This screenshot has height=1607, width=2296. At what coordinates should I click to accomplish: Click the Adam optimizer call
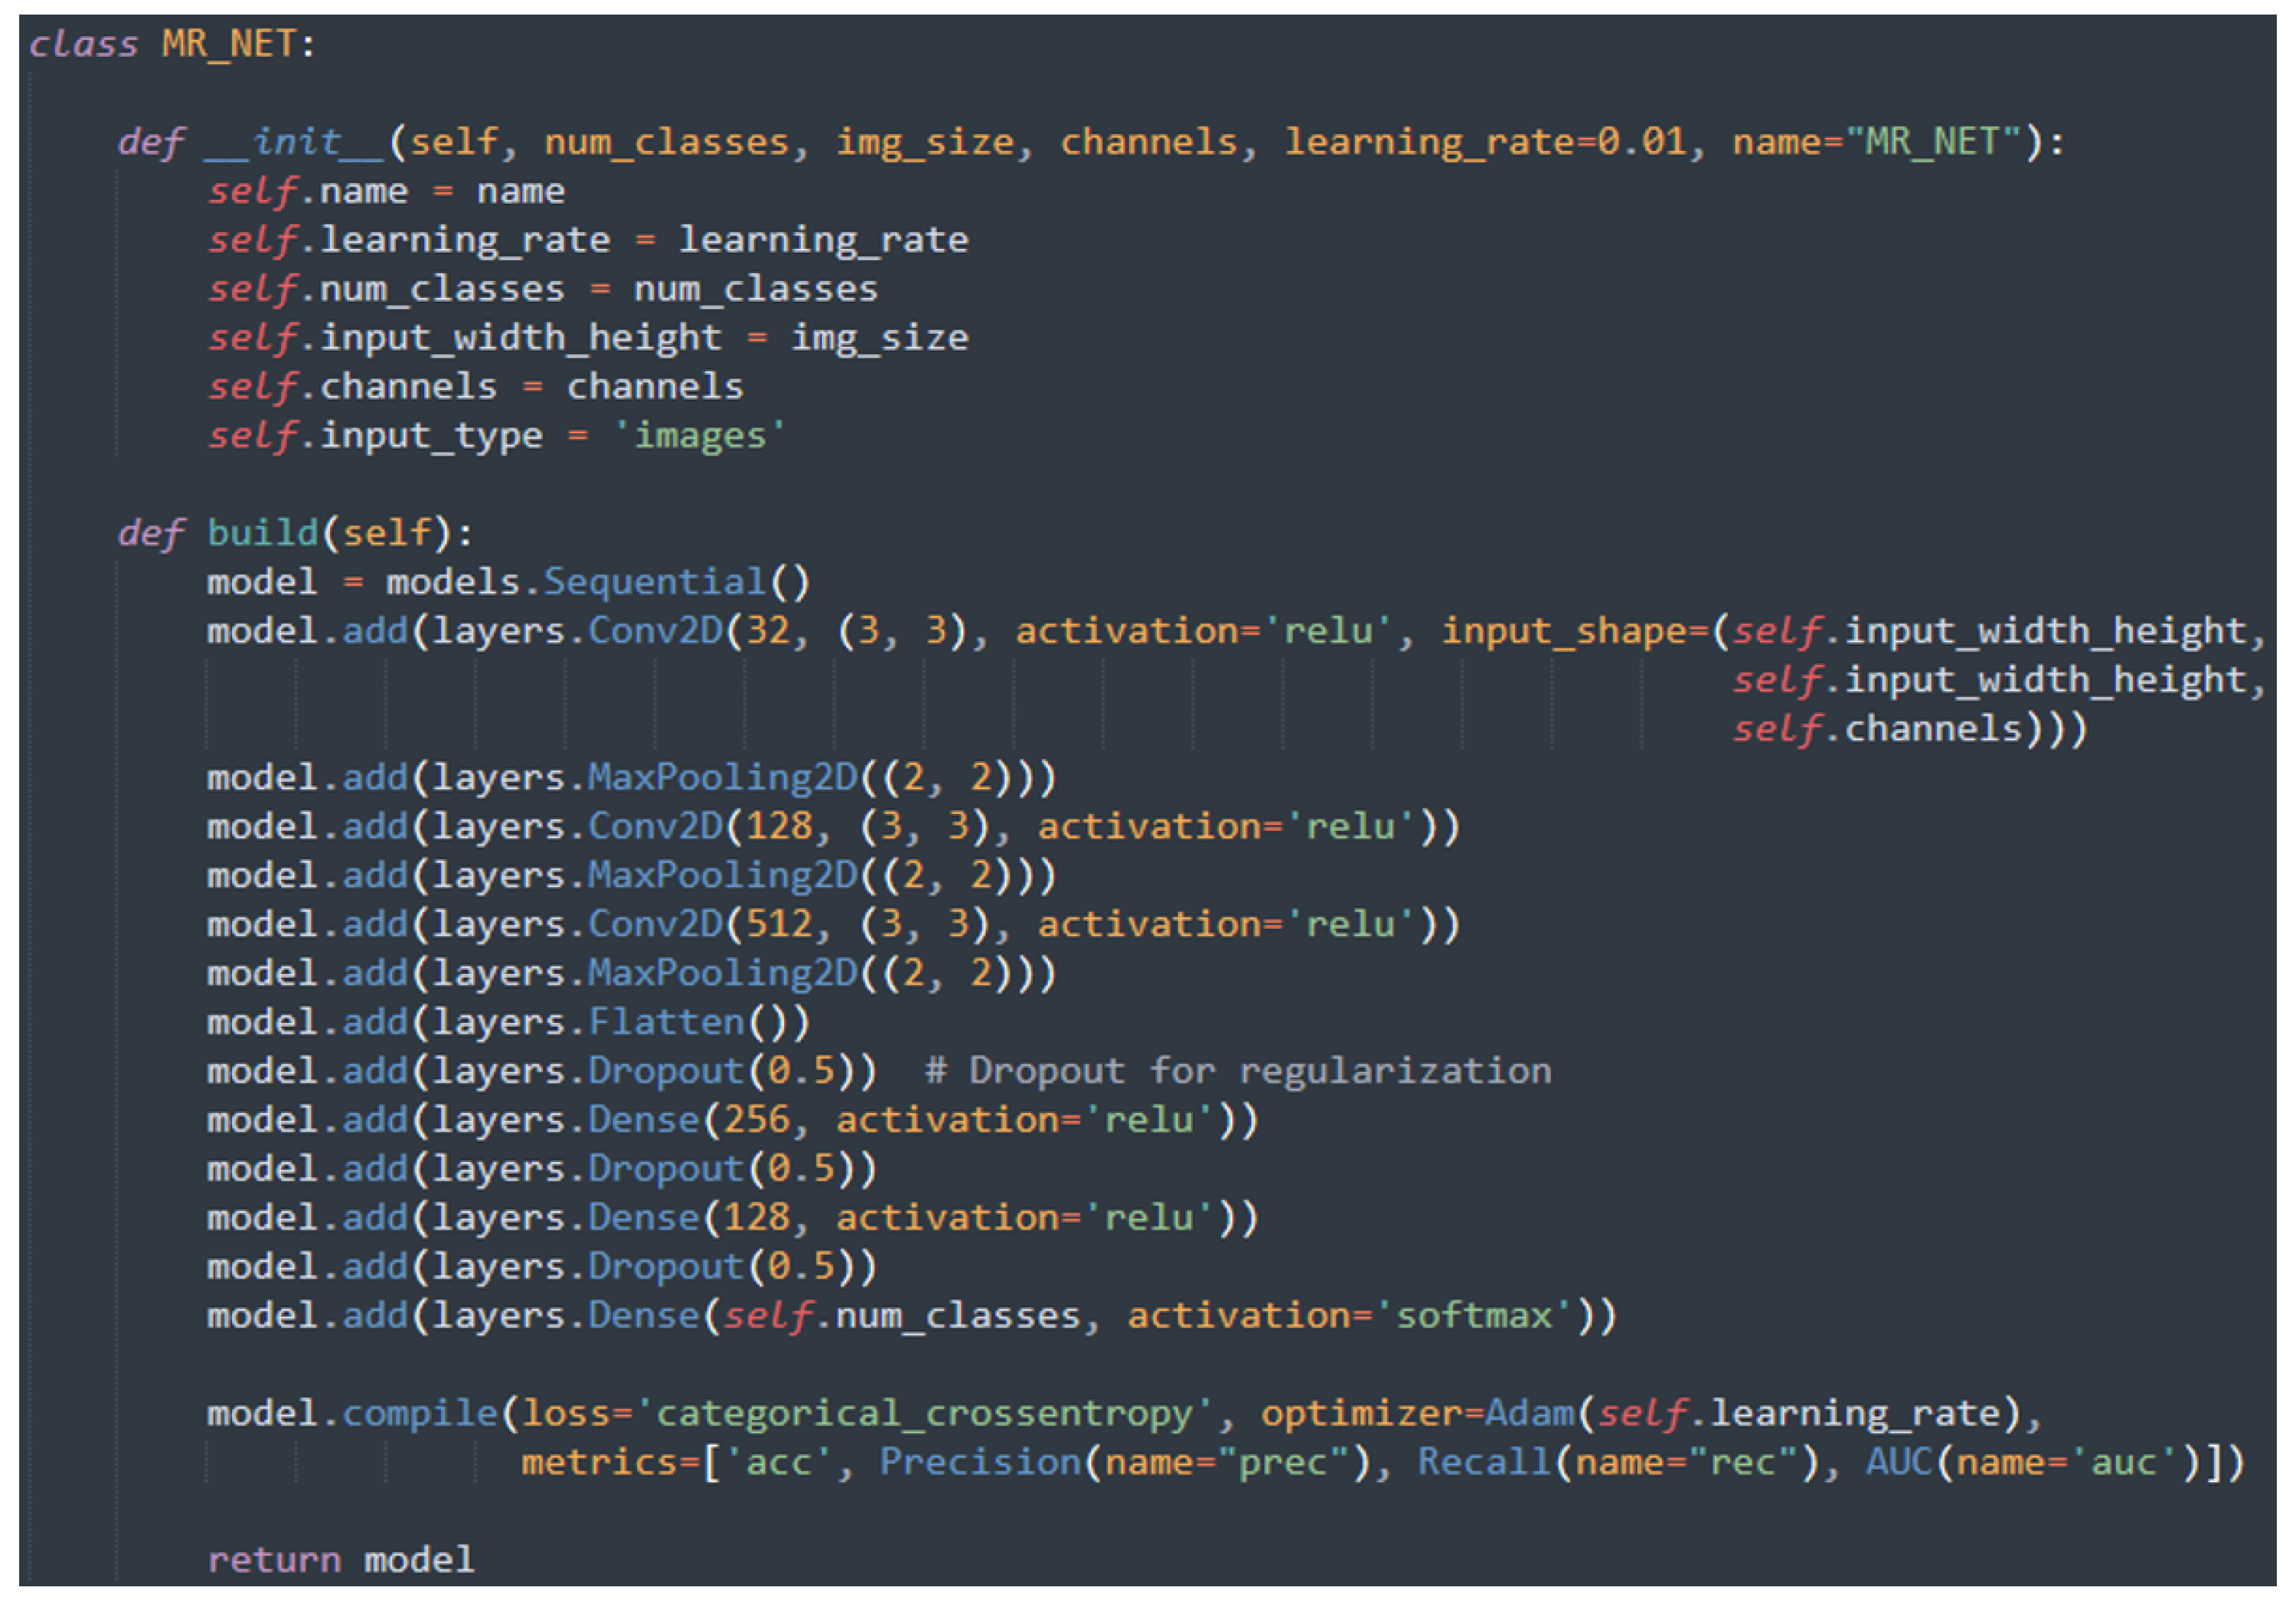click(1530, 1414)
